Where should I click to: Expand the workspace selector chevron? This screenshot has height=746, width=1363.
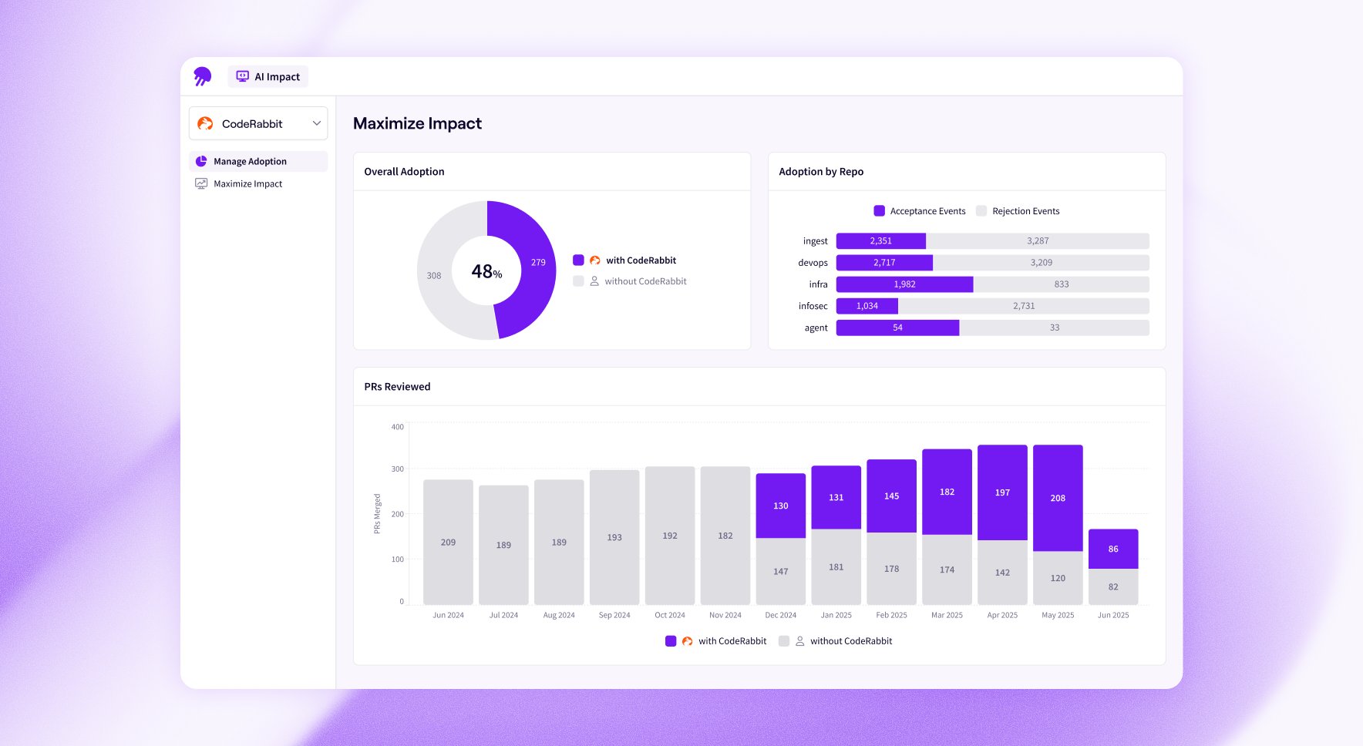[315, 123]
